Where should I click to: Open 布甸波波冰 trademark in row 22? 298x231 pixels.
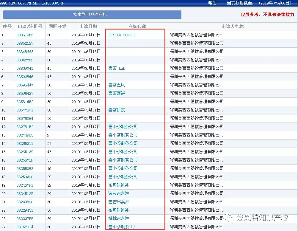(119, 210)
